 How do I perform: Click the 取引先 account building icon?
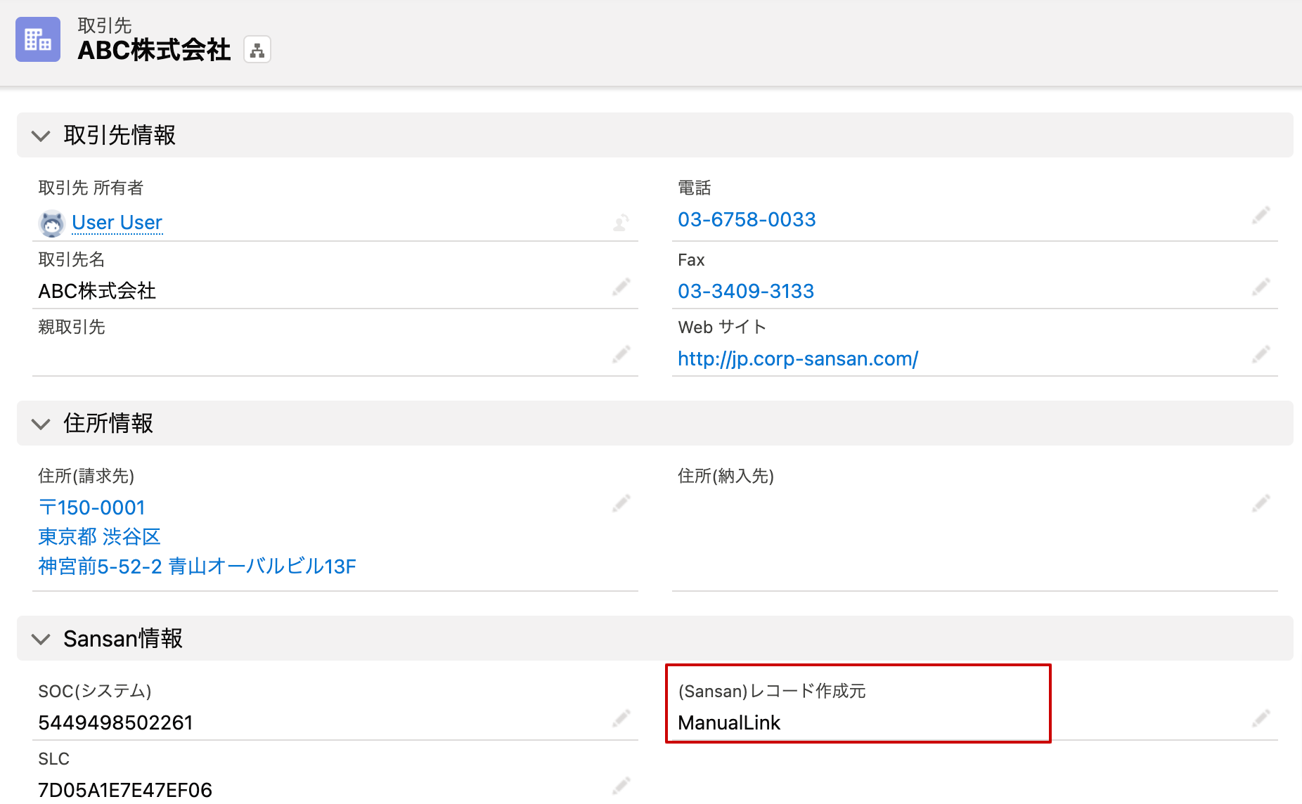tap(38, 39)
